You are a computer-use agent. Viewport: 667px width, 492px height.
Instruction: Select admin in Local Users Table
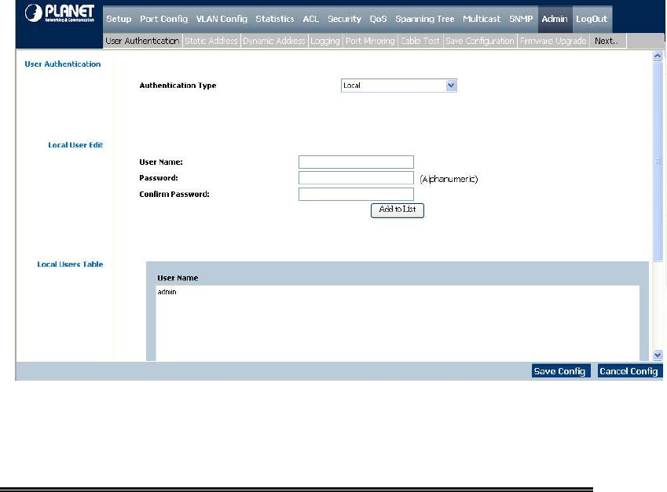(167, 292)
